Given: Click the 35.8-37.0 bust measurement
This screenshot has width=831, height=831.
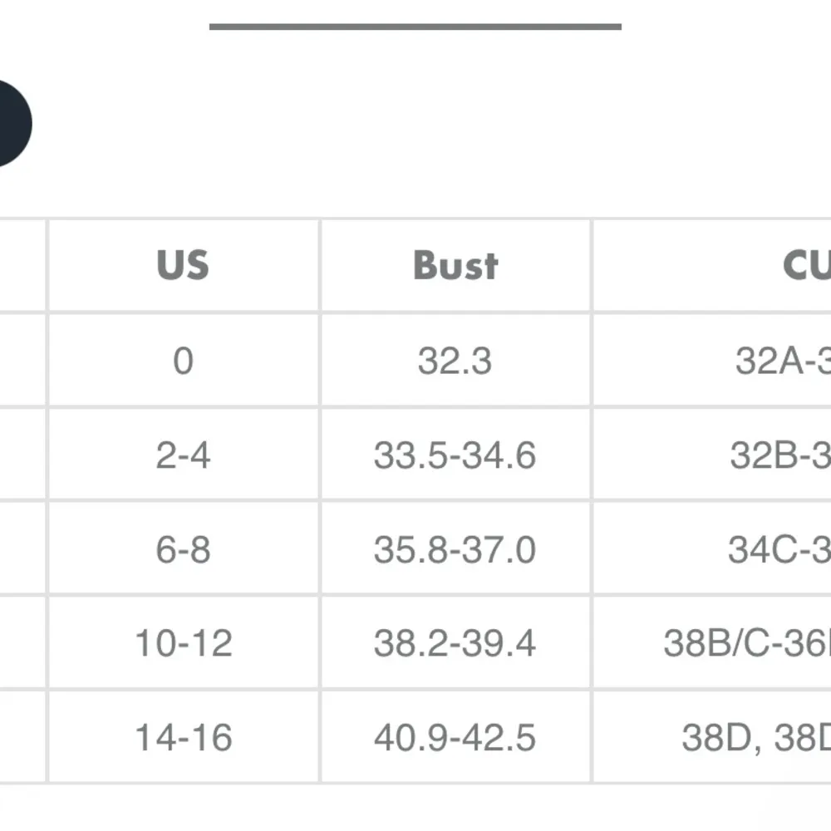Looking at the screenshot, I should click(x=455, y=549).
